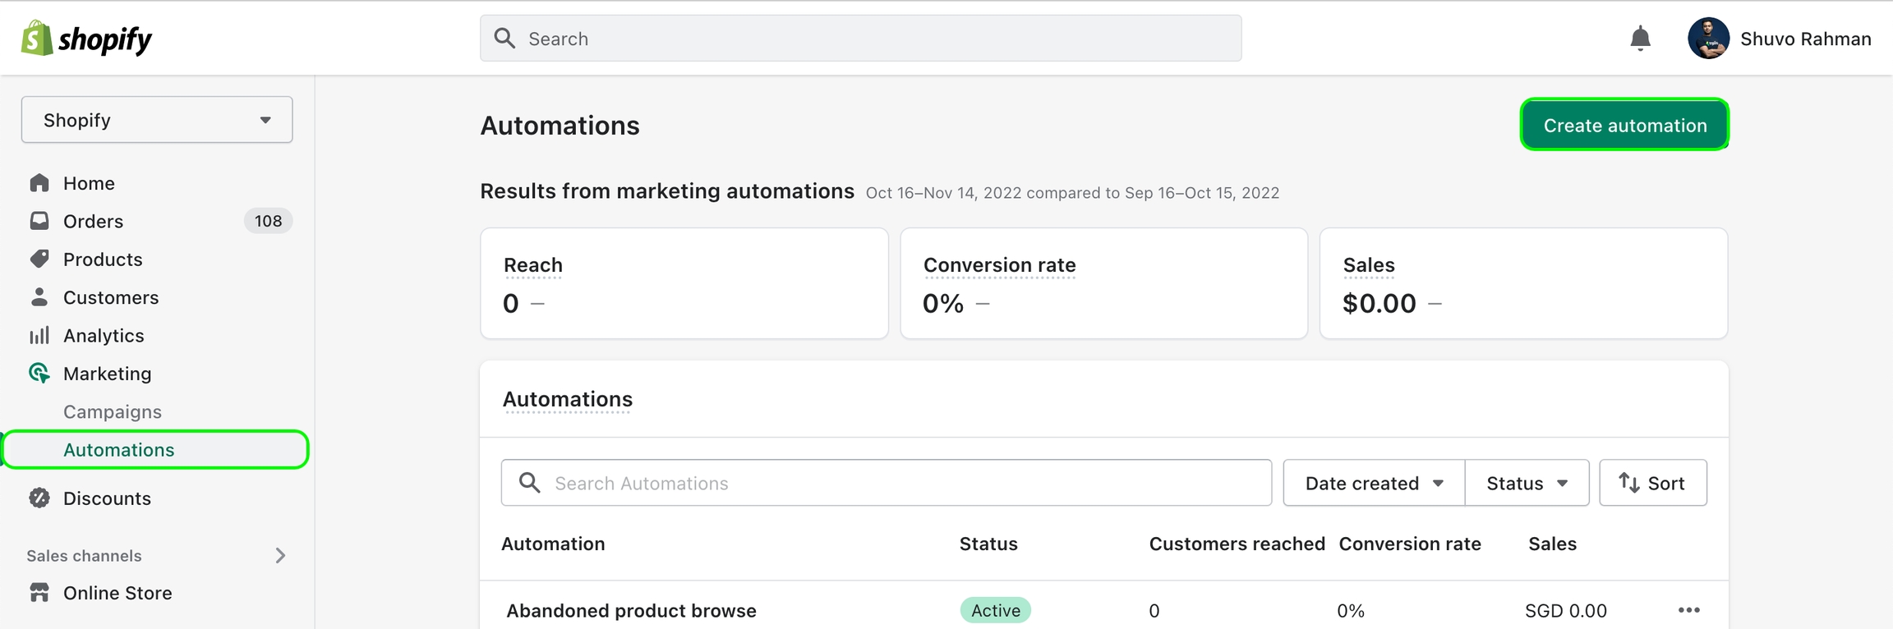Open Abandoned product browse automation
The image size is (1893, 629).
631,610
